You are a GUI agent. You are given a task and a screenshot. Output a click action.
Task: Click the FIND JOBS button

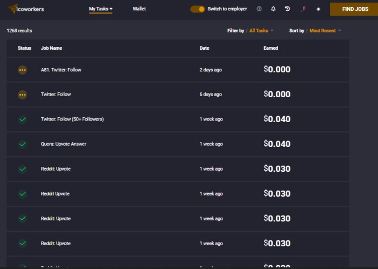(355, 9)
